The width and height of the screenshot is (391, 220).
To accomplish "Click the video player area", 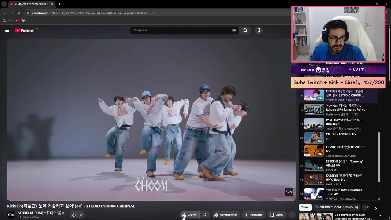I will point(151,119).
